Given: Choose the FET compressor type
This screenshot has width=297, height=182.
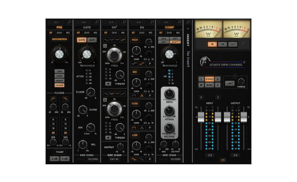Looking at the screenshot, I should pyautogui.click(x=175, y=39).
